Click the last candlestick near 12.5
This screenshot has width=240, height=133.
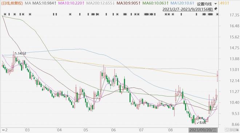(217, 76)
